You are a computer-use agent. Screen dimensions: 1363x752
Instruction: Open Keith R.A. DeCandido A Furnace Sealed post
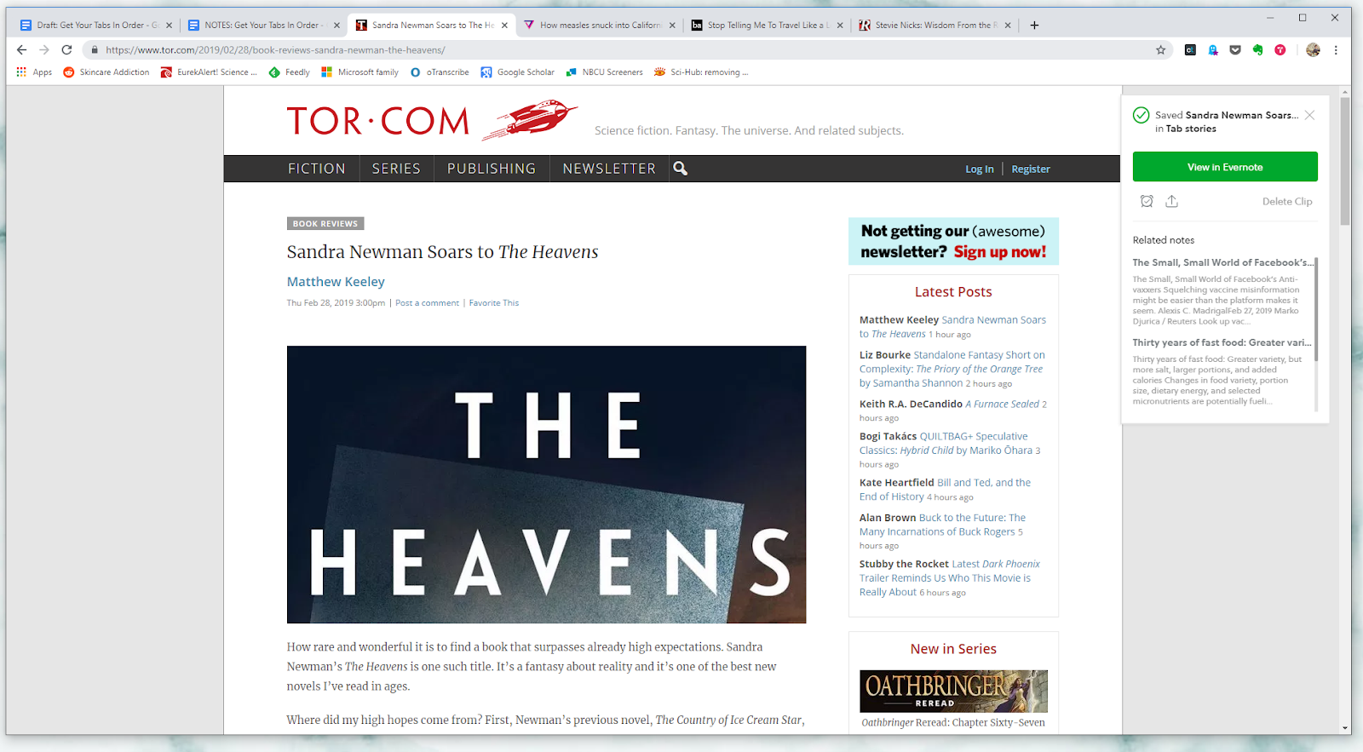point(952,410)
